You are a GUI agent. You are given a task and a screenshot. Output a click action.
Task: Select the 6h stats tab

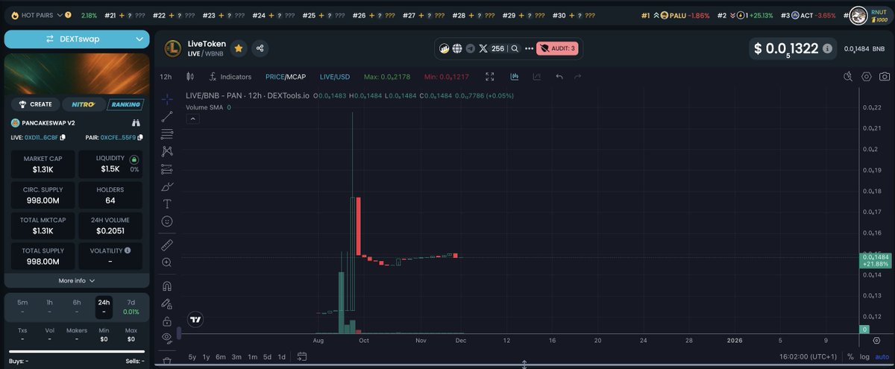coord(77,306)
